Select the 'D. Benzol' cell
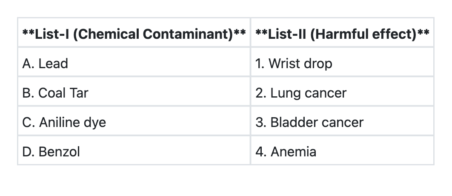The height and width of the screenshot is (196, 452). coord(134,151)
